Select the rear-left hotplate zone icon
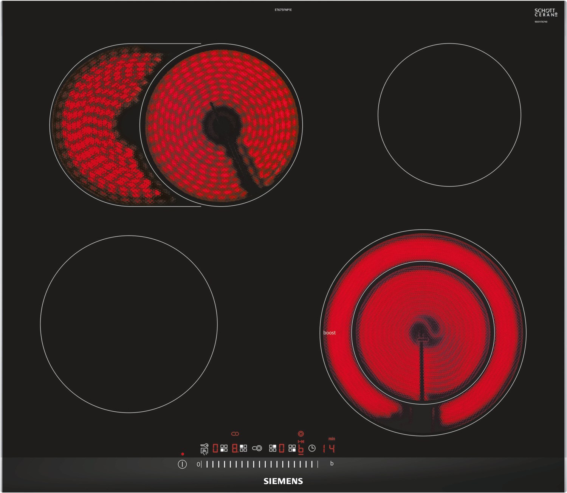 point(243,448)
